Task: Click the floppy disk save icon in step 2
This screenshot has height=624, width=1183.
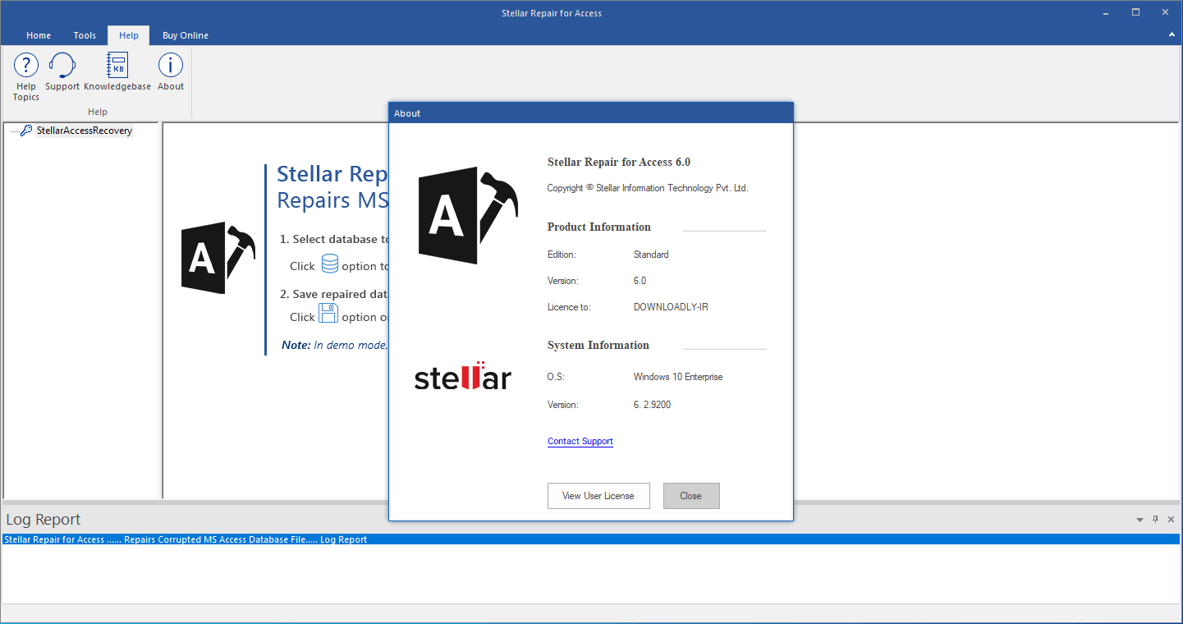Action: (x=328, y=313)
